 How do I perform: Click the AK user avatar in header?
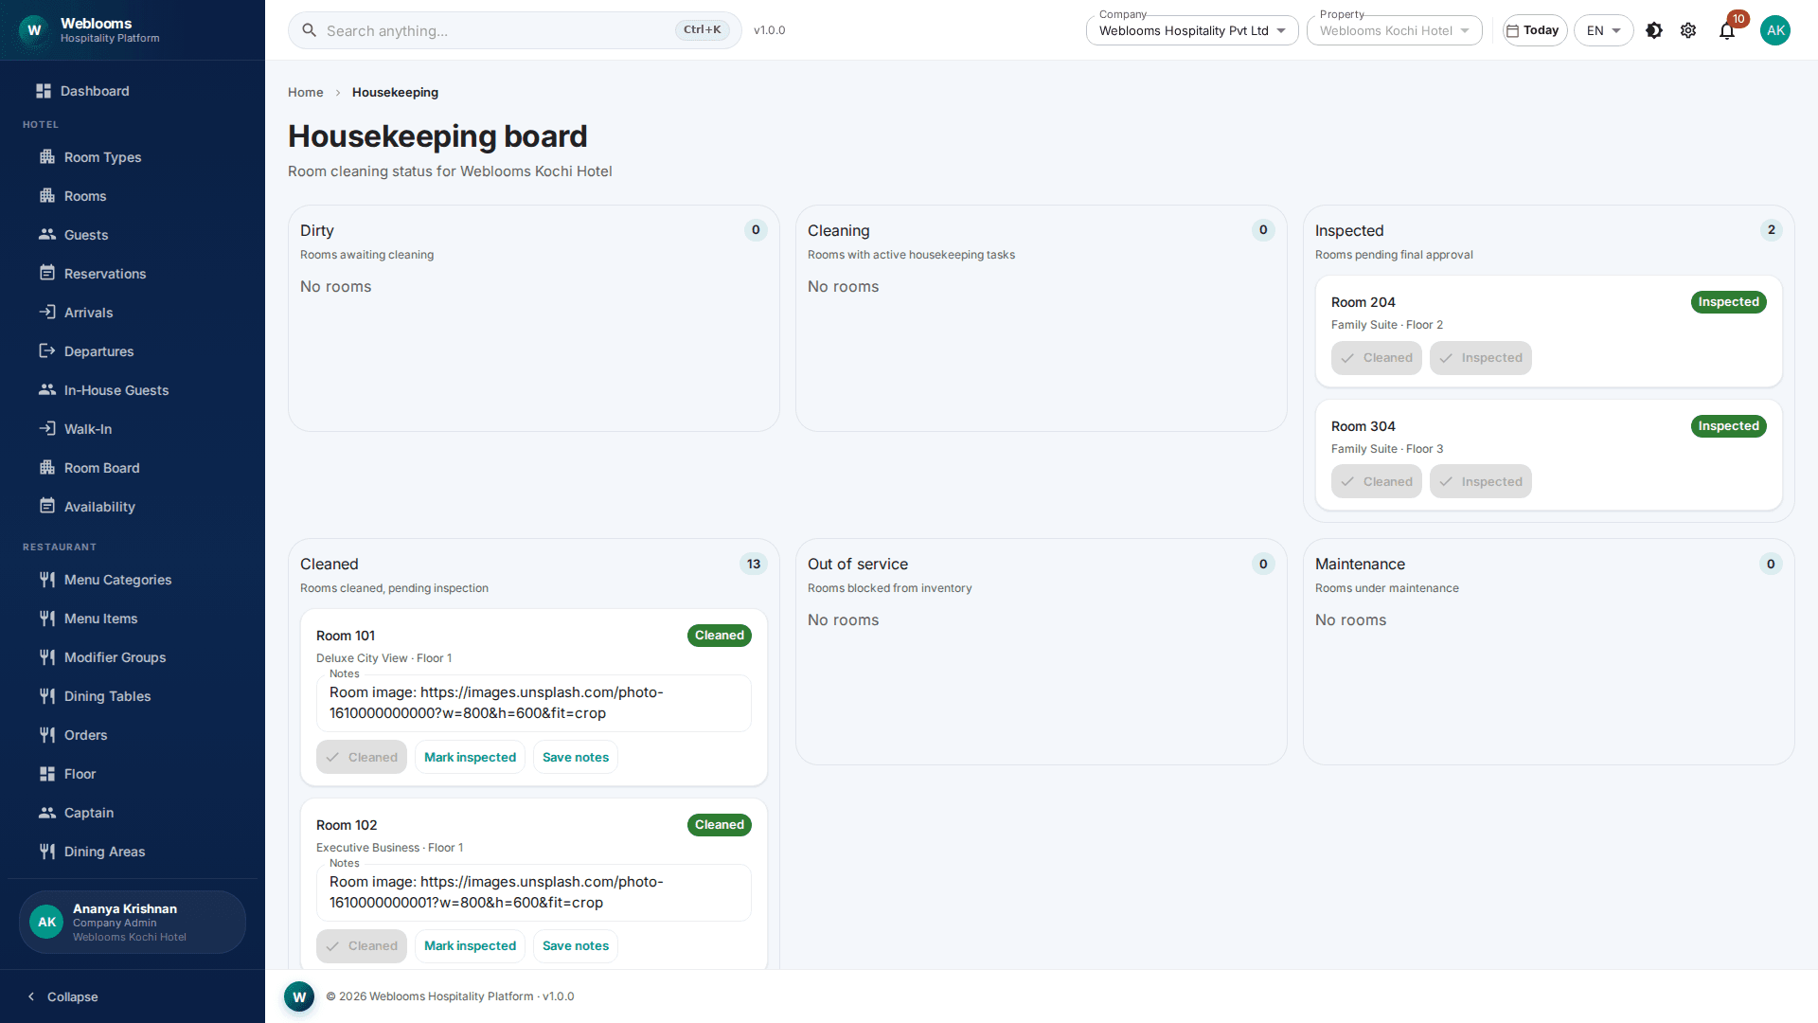[1775, 30]
